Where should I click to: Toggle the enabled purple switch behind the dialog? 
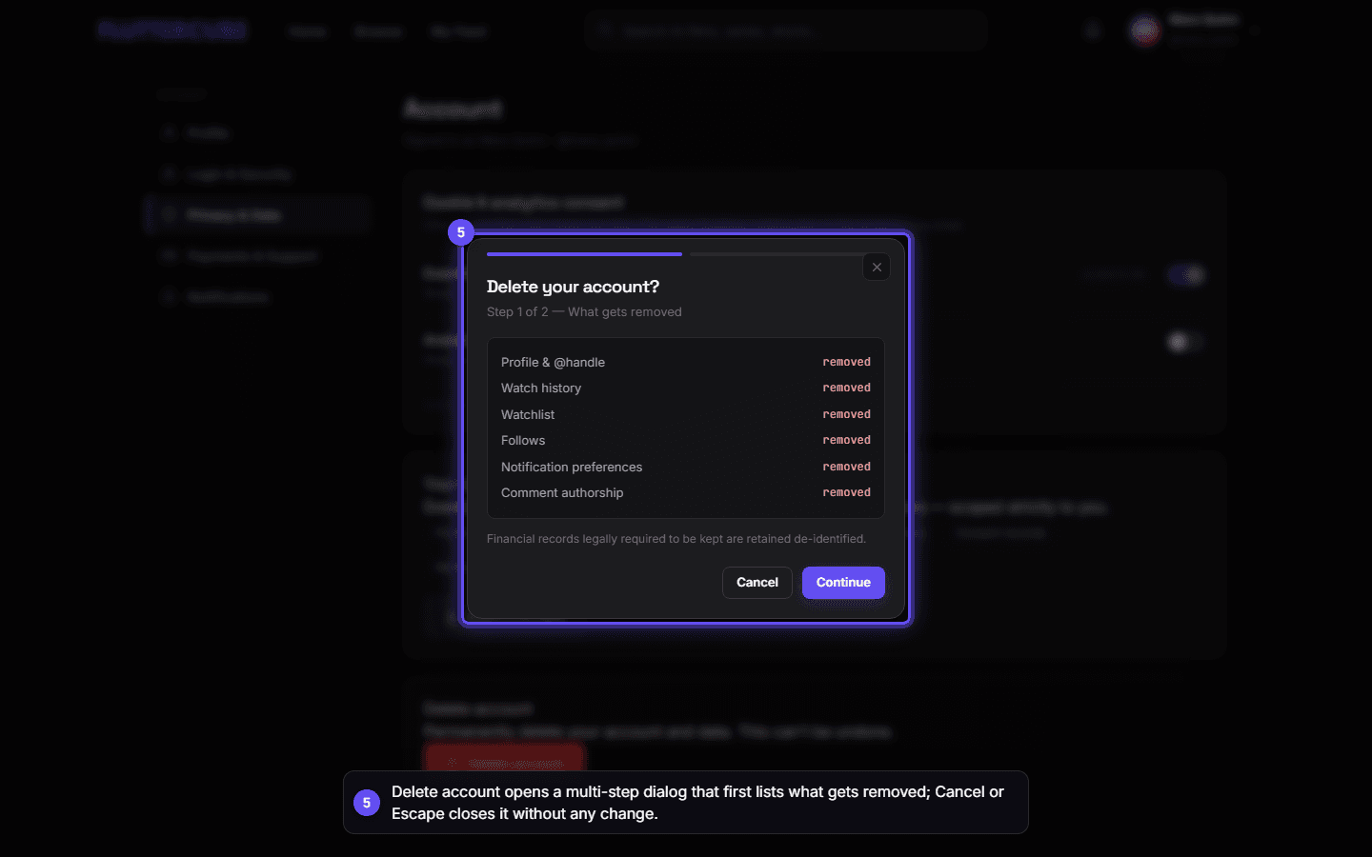tap(1186, 275)
